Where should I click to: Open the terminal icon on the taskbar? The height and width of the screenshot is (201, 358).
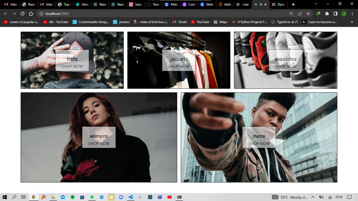pos(179,197)
